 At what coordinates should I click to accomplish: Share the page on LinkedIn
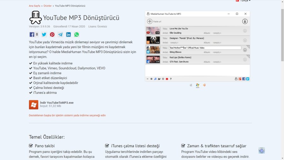[68, 34]
